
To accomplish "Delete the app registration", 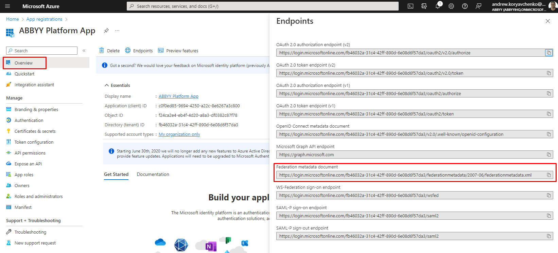I will [109, 51].
